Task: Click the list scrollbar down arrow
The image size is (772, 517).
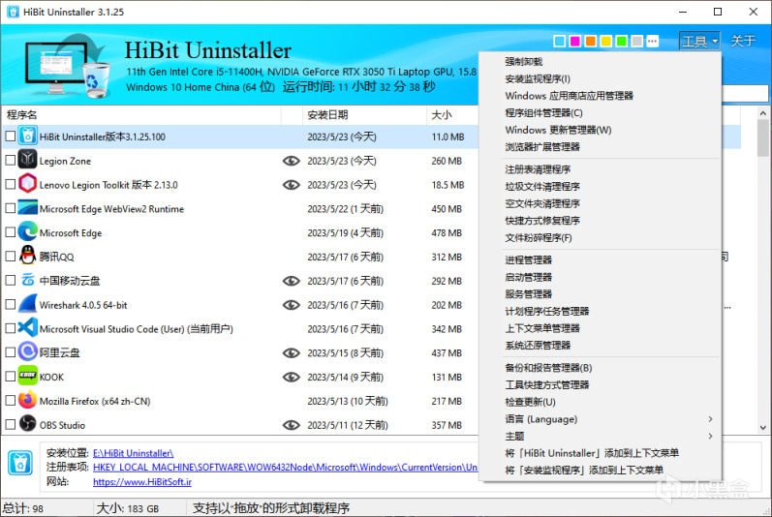Action: (762, 428)
